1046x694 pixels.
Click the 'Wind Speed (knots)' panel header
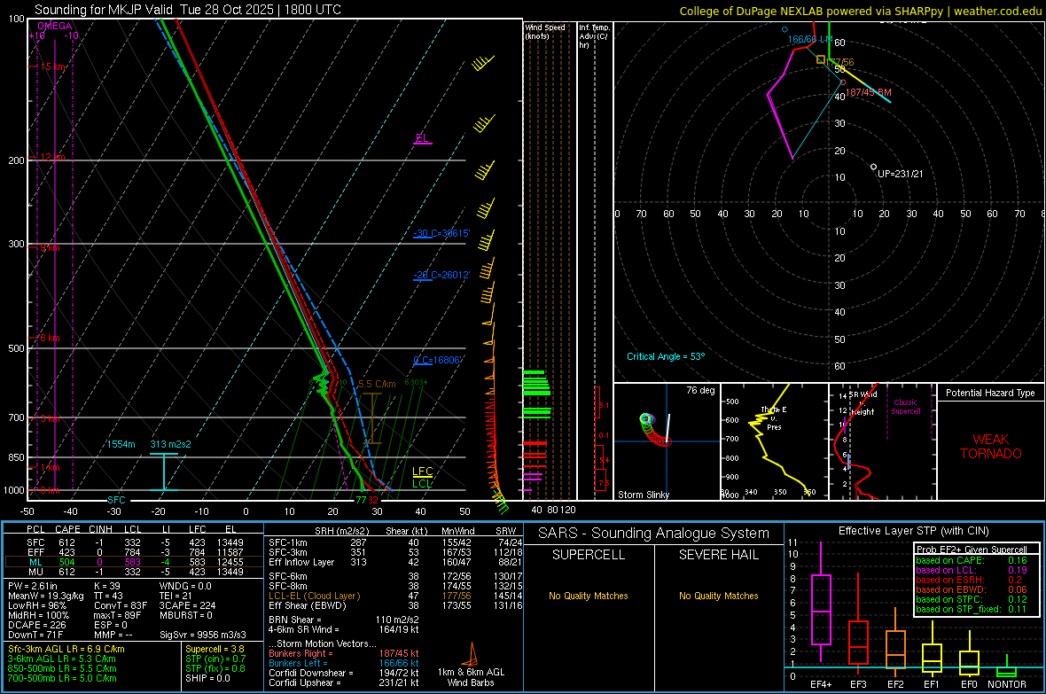pyautogui.click(x=545, y=31)
